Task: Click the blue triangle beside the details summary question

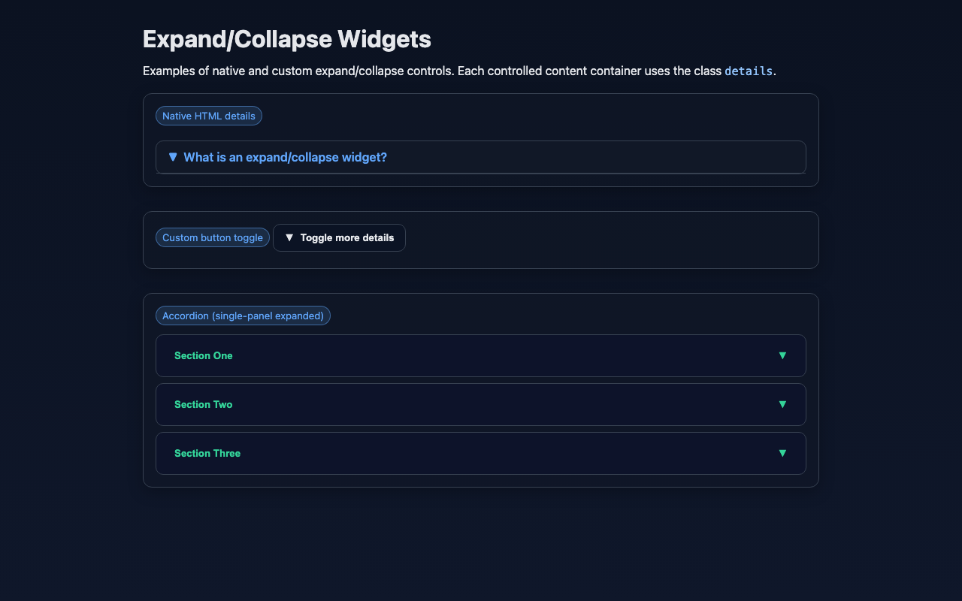Action: pyautogui.click(x=173, y=157)
